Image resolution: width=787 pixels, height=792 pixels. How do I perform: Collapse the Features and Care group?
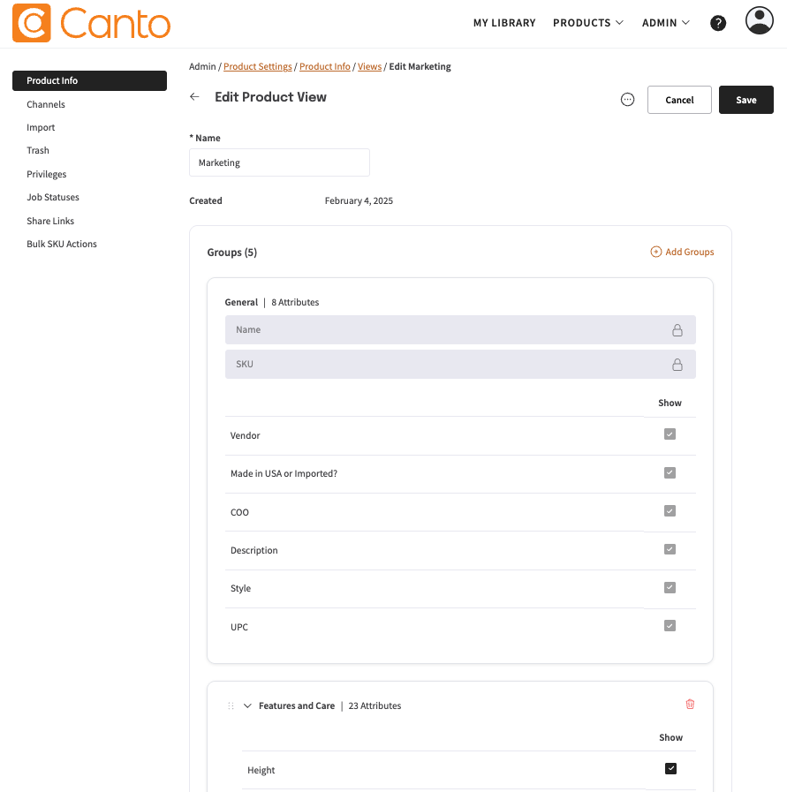247,705
